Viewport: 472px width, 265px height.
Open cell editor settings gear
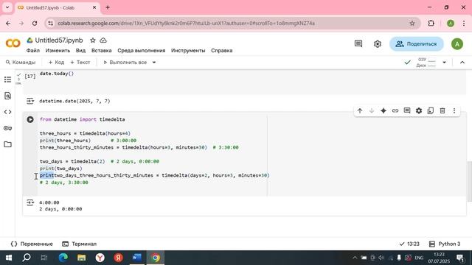pos(419,111)
